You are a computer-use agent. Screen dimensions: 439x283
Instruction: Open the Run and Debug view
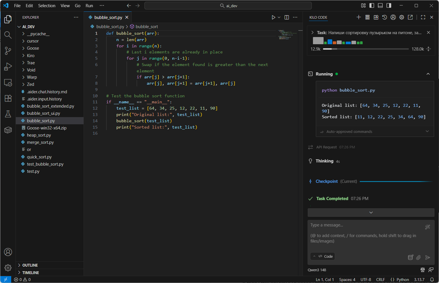pyautogui.click(x=8, y=67)
